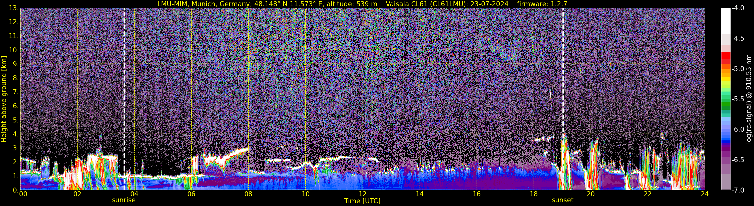Image resolution: width=754 pixels, height=206 pixels.
Task: Click the 'Height above ground [km]' axis title
Action: tap(4, 99)
